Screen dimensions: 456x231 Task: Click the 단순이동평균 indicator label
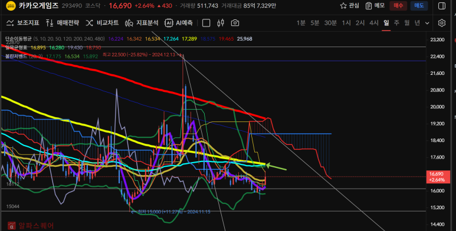click(18, 39)
